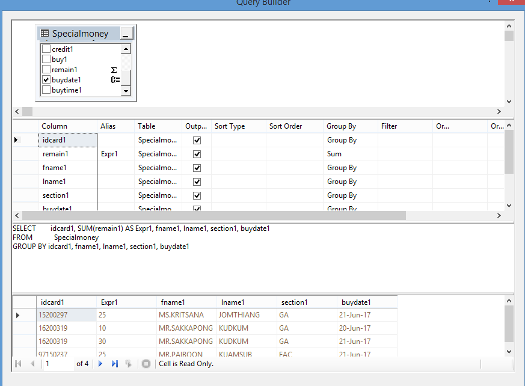Image resolution: width=525 pixels, height=386 pixels.
Task: Toggle Output checkbox for lname1 row
Action: 197,182
